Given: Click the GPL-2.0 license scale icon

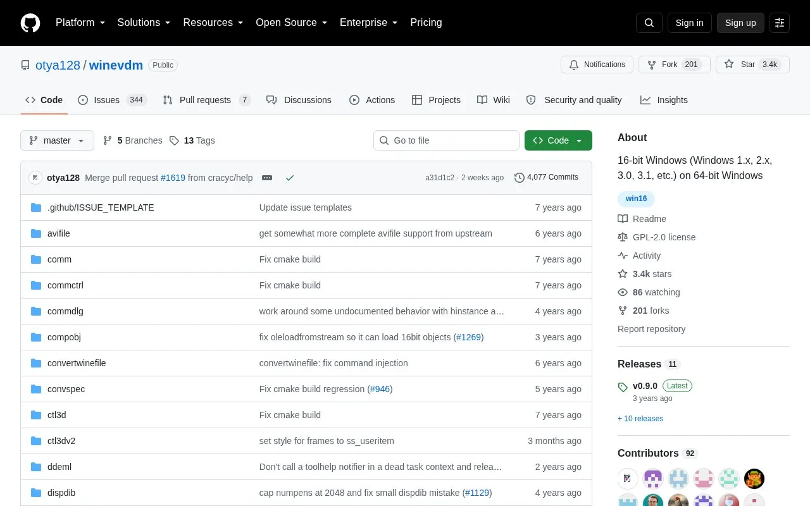Looking at the screenshot, I should pyautogui.click(x=623, y=237).
